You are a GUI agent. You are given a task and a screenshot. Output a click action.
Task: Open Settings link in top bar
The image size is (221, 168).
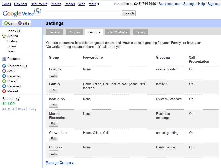click(189, 4)
